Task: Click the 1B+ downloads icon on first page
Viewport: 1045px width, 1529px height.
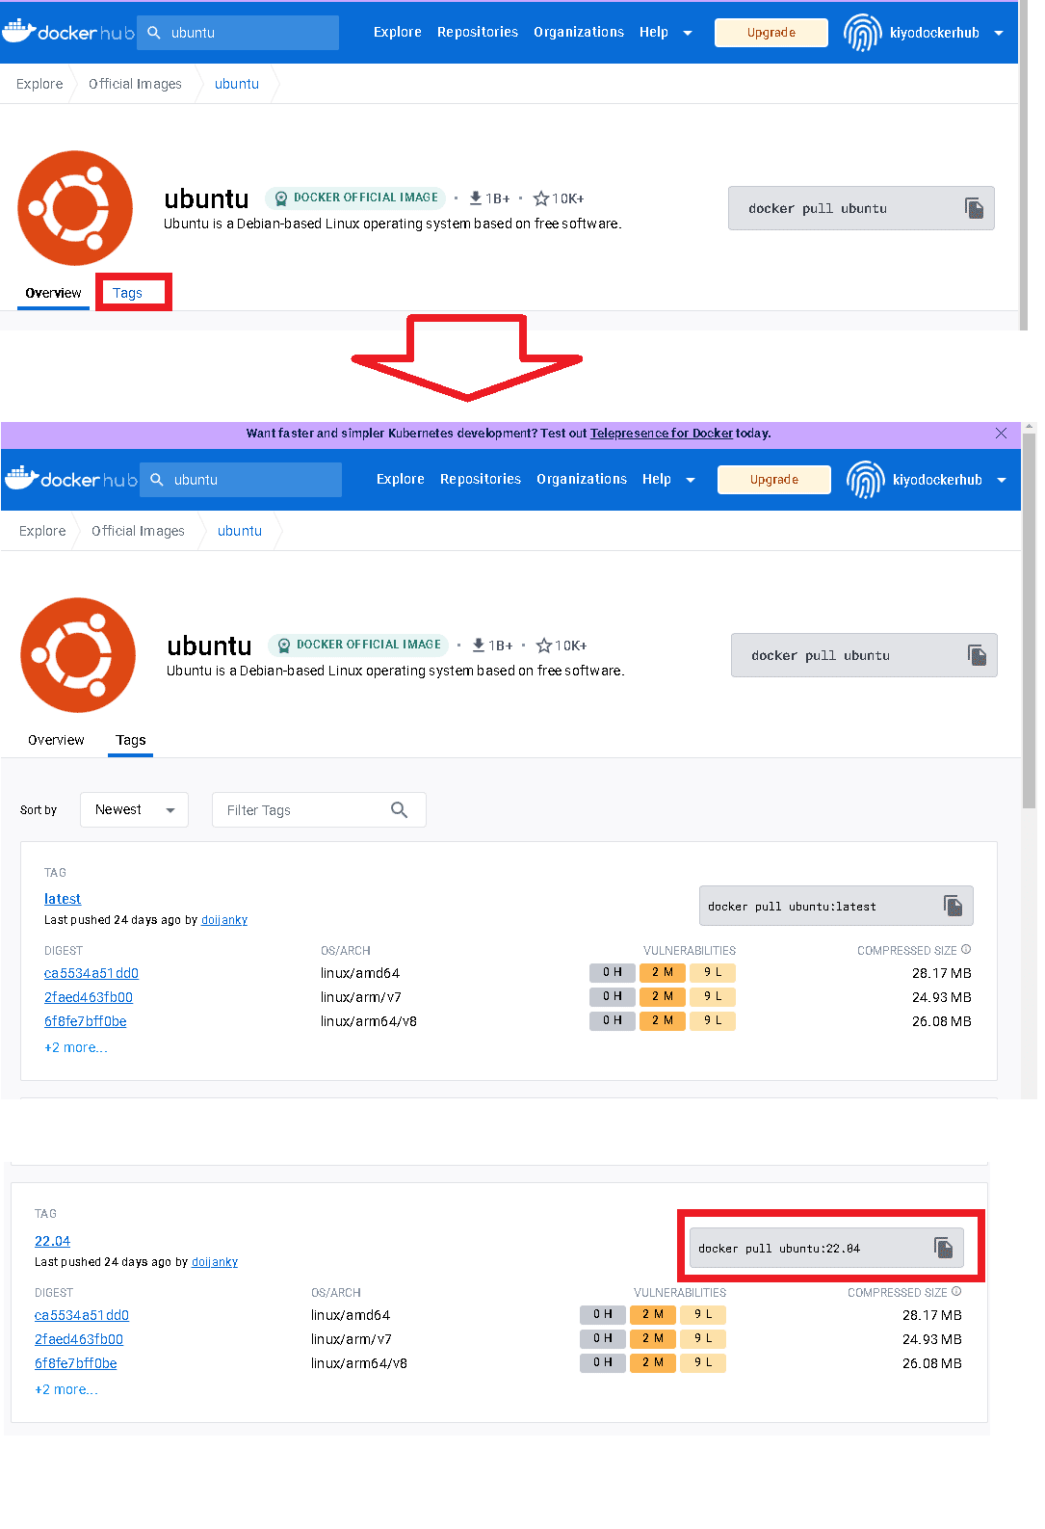Action: click(x=476, y=198)
